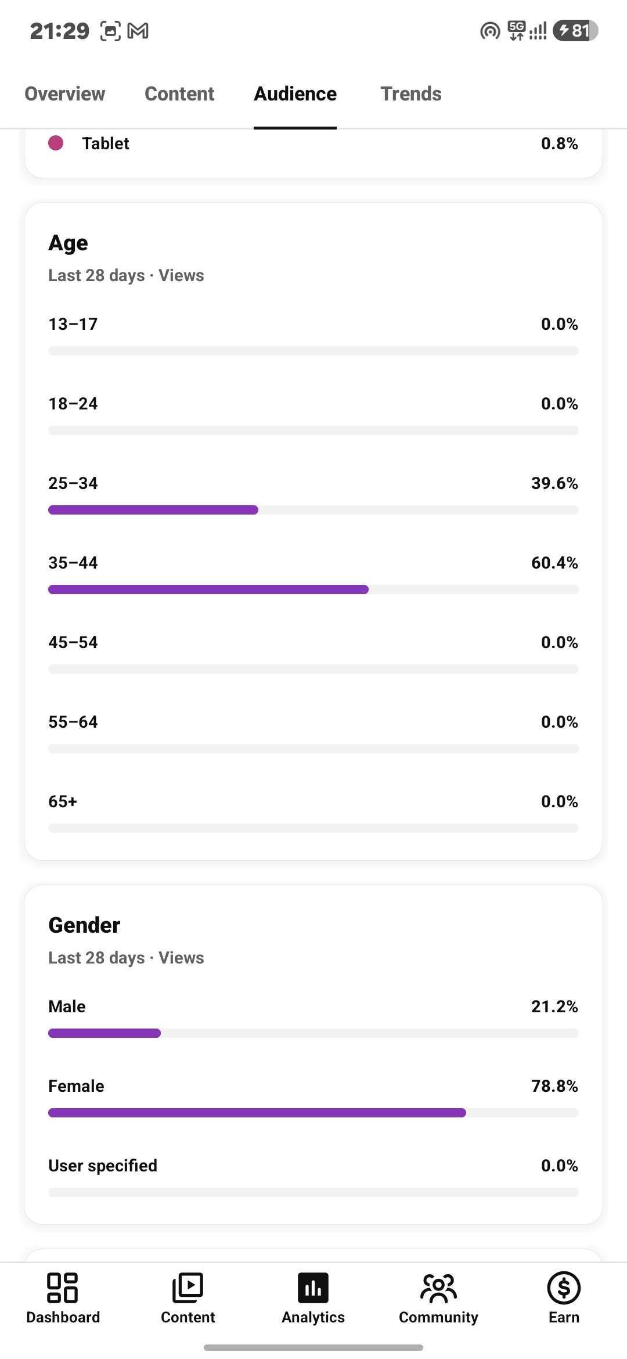
Task: Switch to the Trends tab
Action: click(x=411, y=94)
